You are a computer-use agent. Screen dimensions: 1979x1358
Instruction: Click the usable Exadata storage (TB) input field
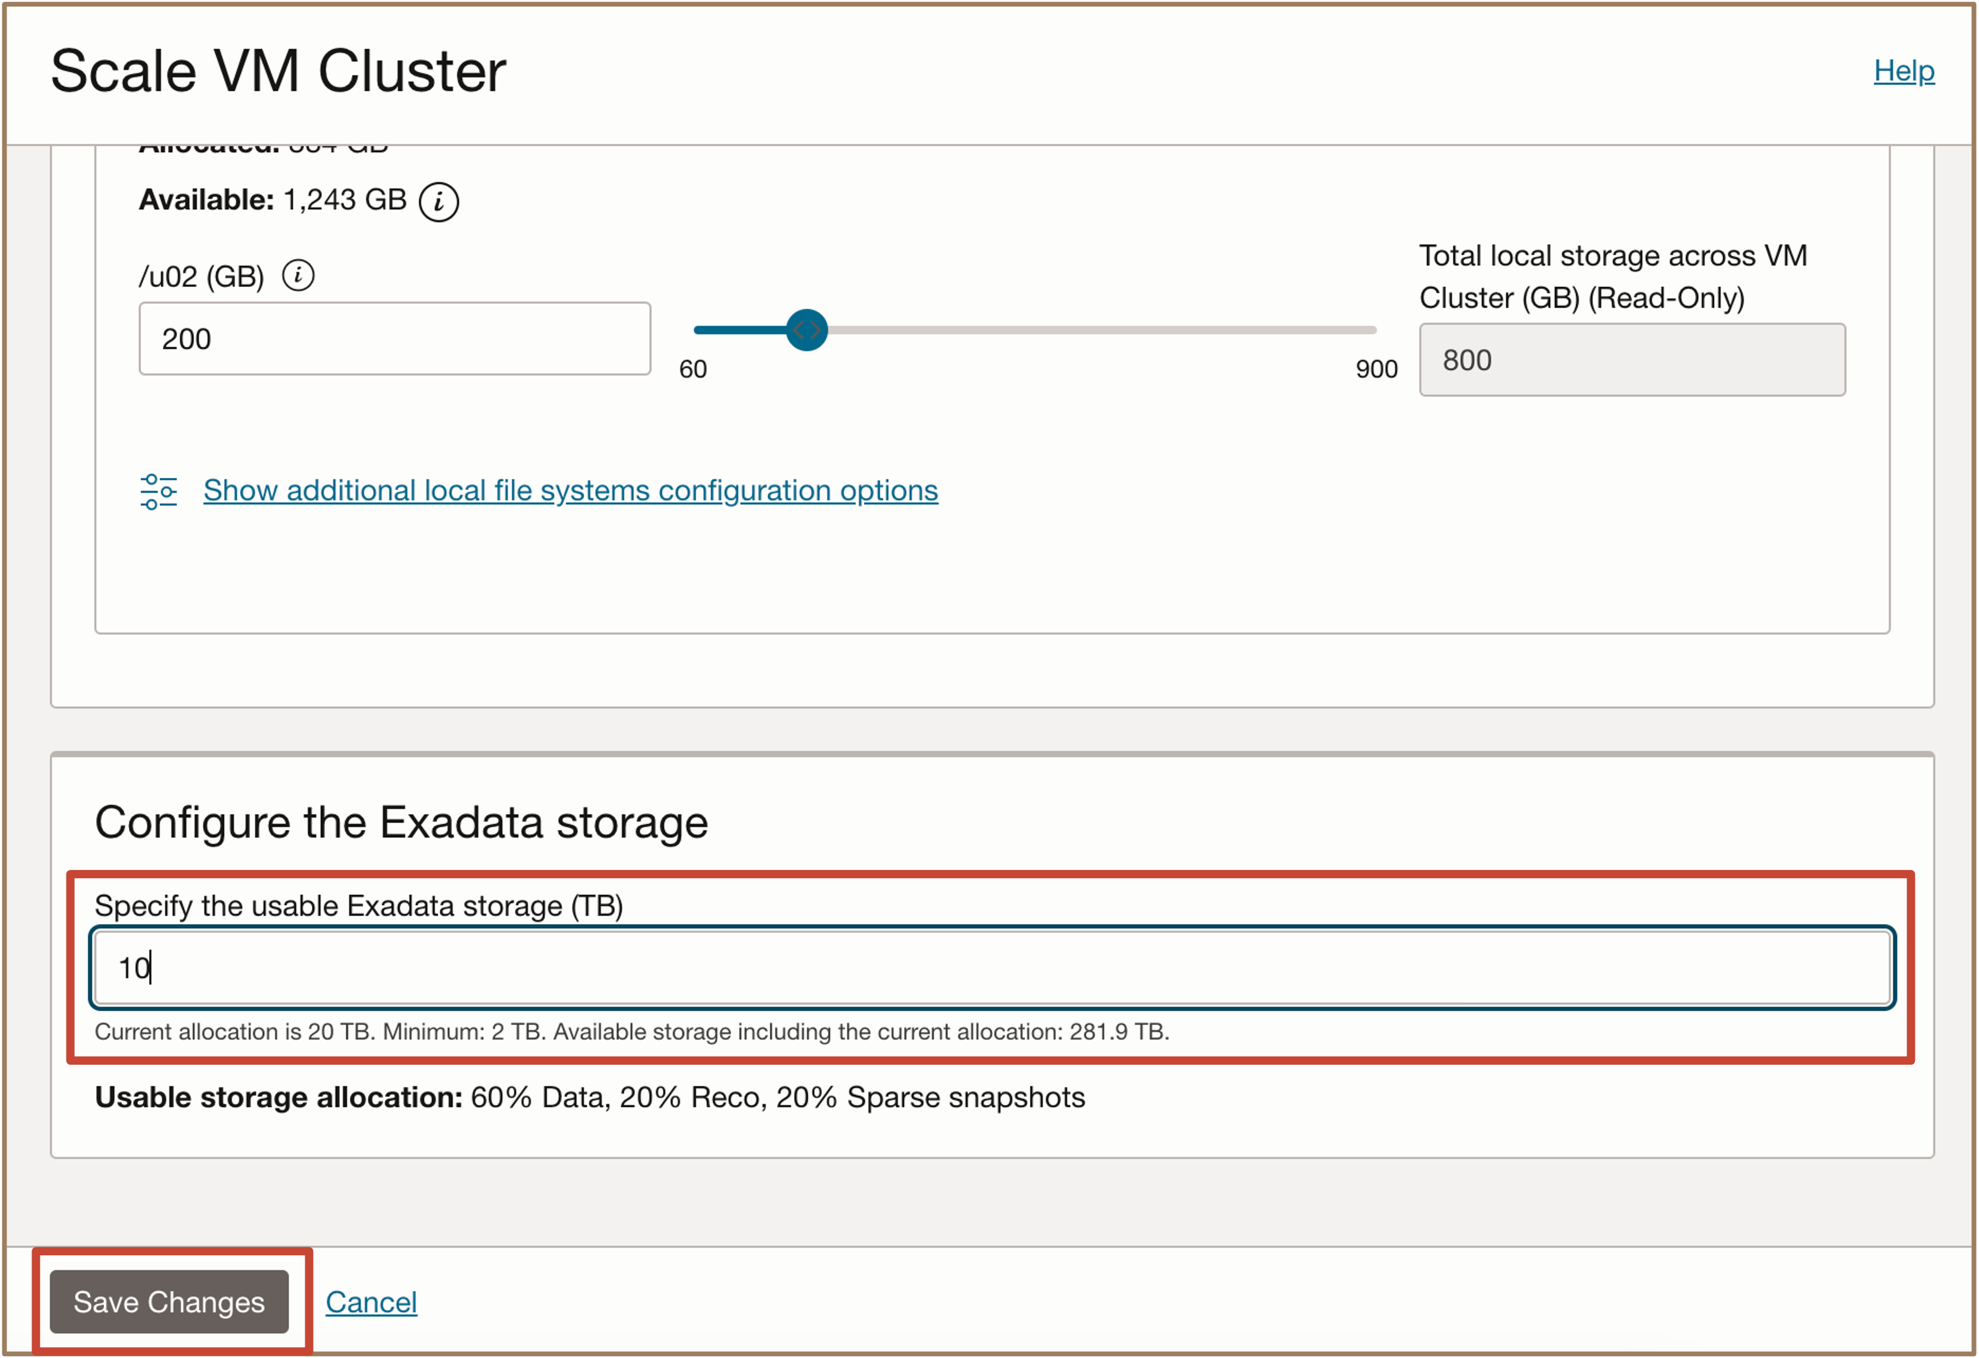point(993,968)
